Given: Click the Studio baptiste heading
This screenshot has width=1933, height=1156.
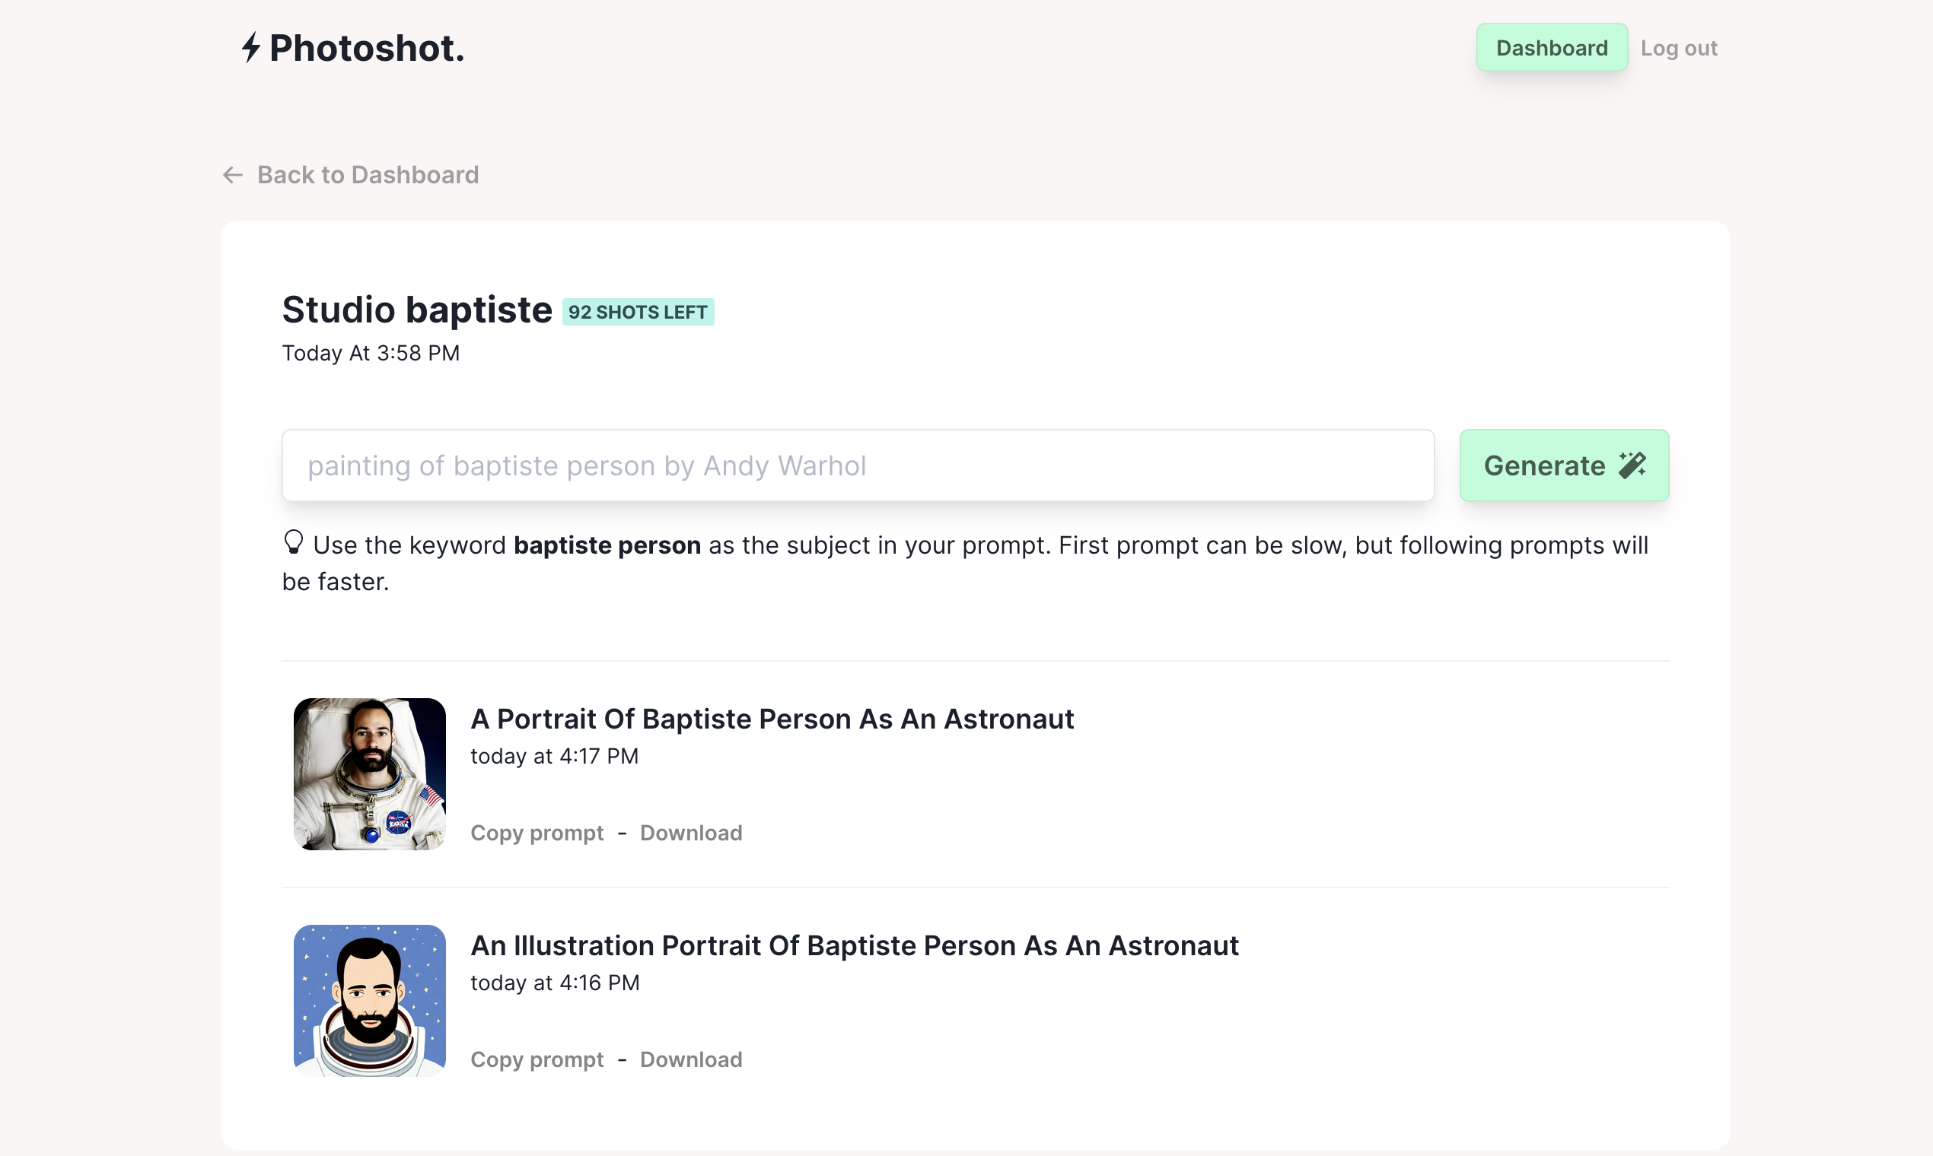Looking at the screenshot, I should coord(417,310).
